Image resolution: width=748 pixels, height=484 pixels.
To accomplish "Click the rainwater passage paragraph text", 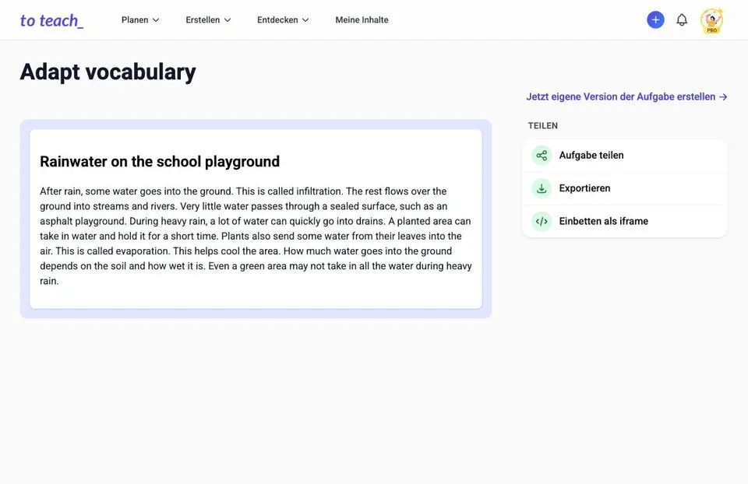I will [x=256, y=236].
